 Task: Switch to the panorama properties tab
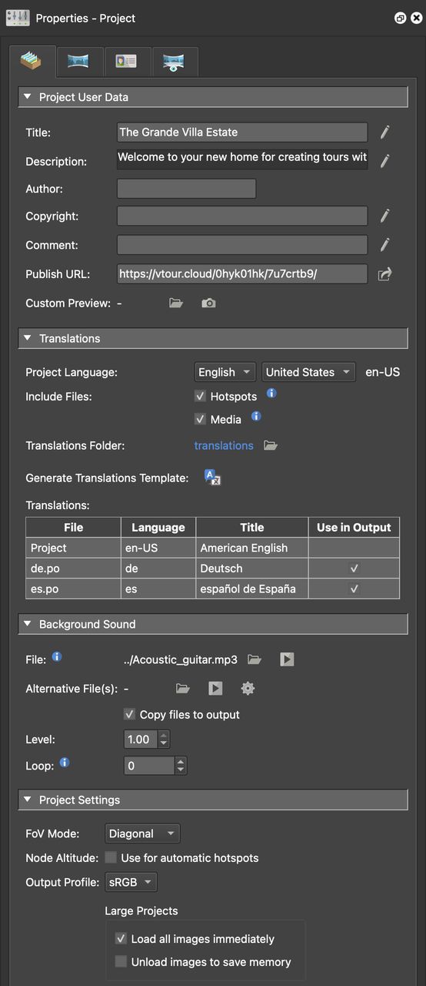pos(78,61)
